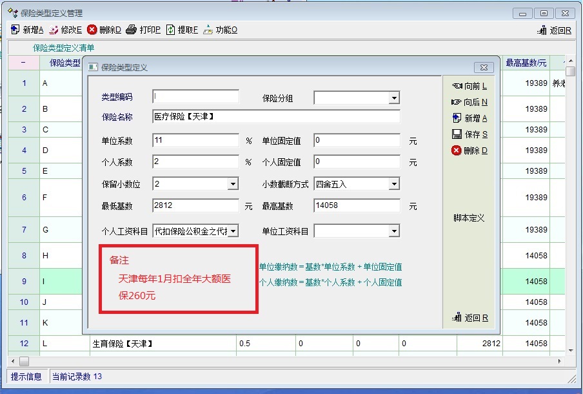This screenshot has height=394, width=583.
Task: Click the red 删除D icon in main toolbar
Action: coord(92,30)
